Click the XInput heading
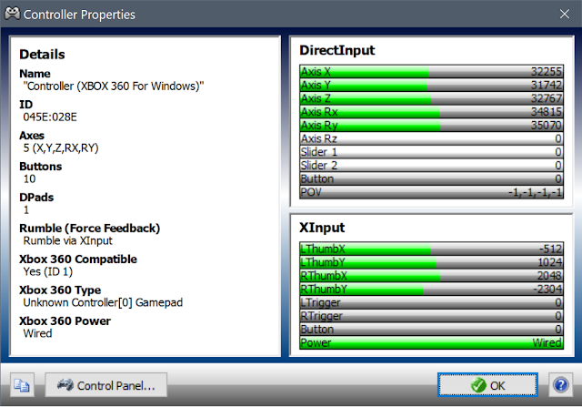This screenshot has width=582, height=407. [x=322, y=228]
